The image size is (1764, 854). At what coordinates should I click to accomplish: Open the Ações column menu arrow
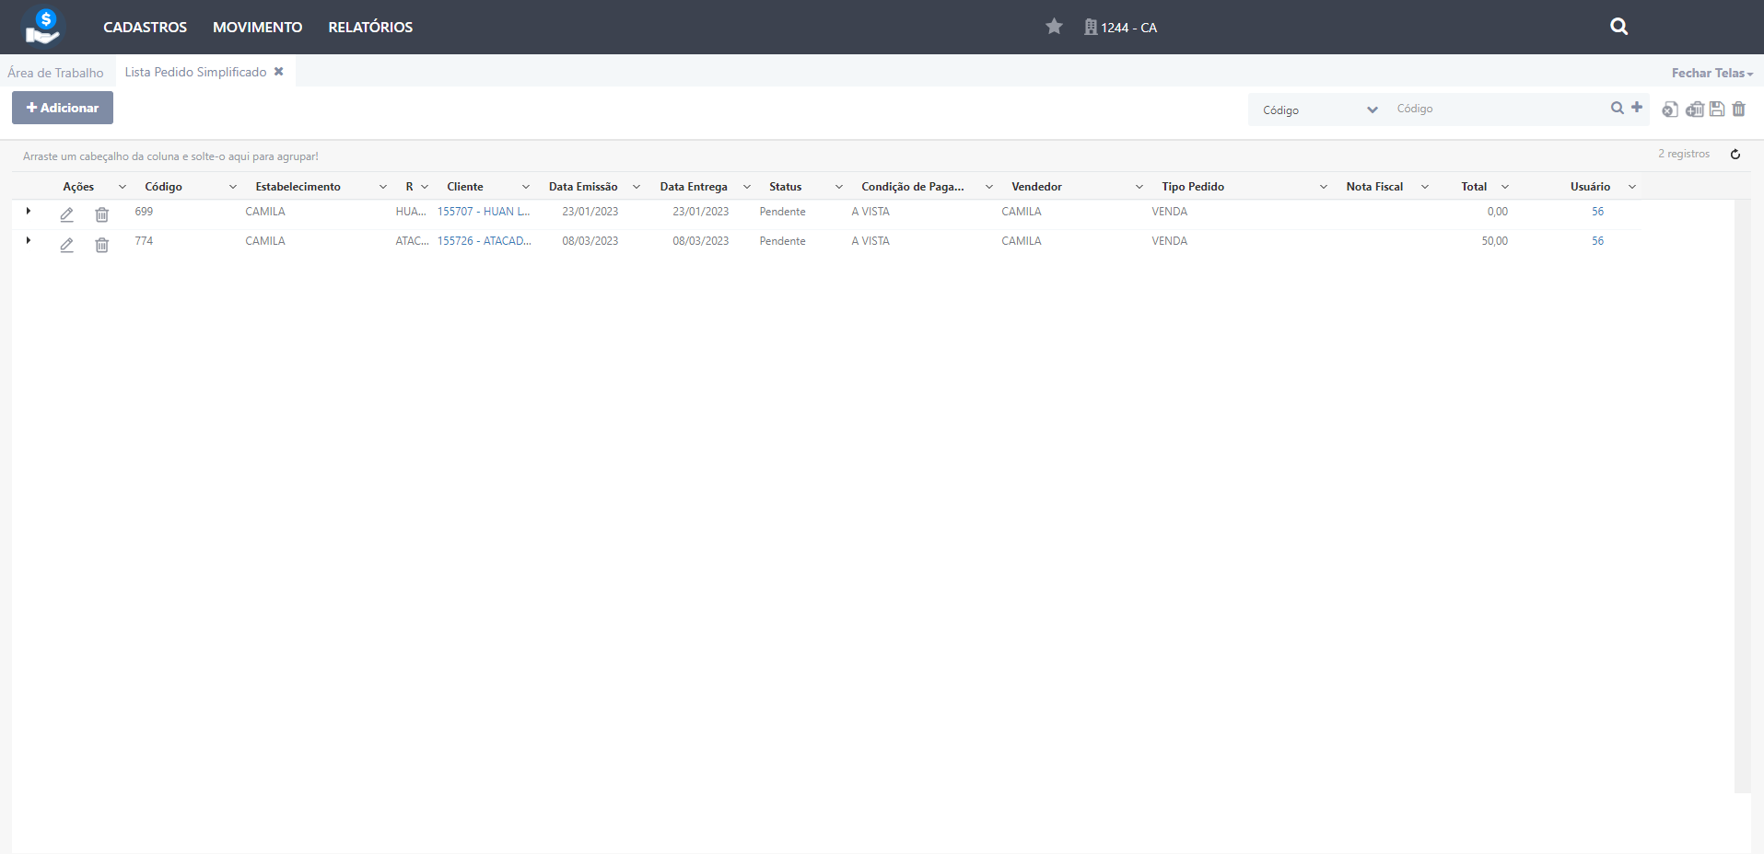point(122,187)
